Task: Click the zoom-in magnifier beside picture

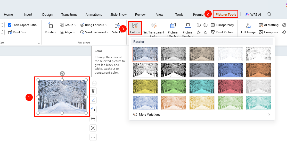Action: tap(93, 119)
